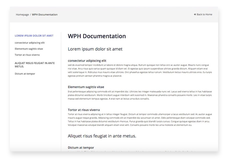Click the WPH Documentation page title
The height and width of the screenshot is (160, 228).
coord(97,36)
